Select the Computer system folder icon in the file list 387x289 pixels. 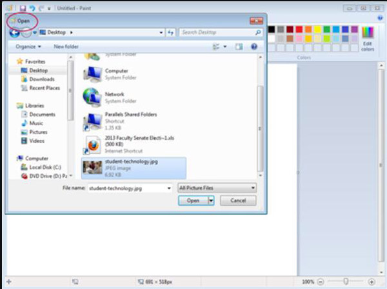[92, 74]
